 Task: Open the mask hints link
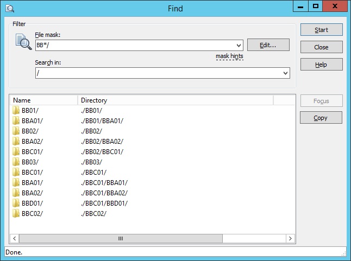tap(229, 56)
